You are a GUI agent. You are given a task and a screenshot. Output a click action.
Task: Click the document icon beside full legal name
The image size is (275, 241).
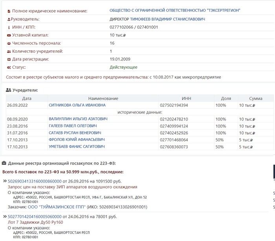click(9, 11)
